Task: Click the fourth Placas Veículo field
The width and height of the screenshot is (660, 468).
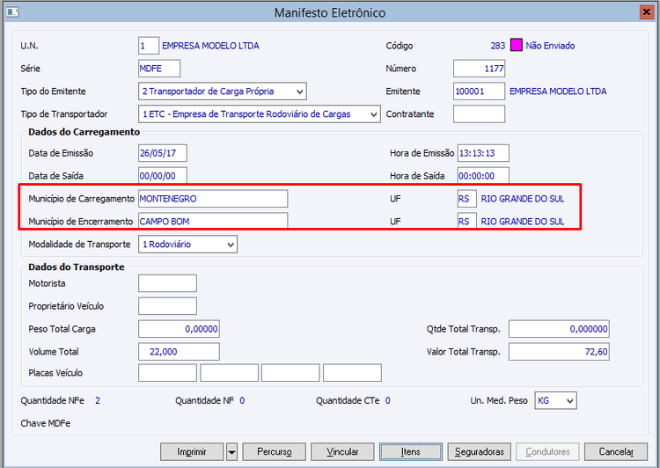Action: pyautogui.click(x=352, y=373)
